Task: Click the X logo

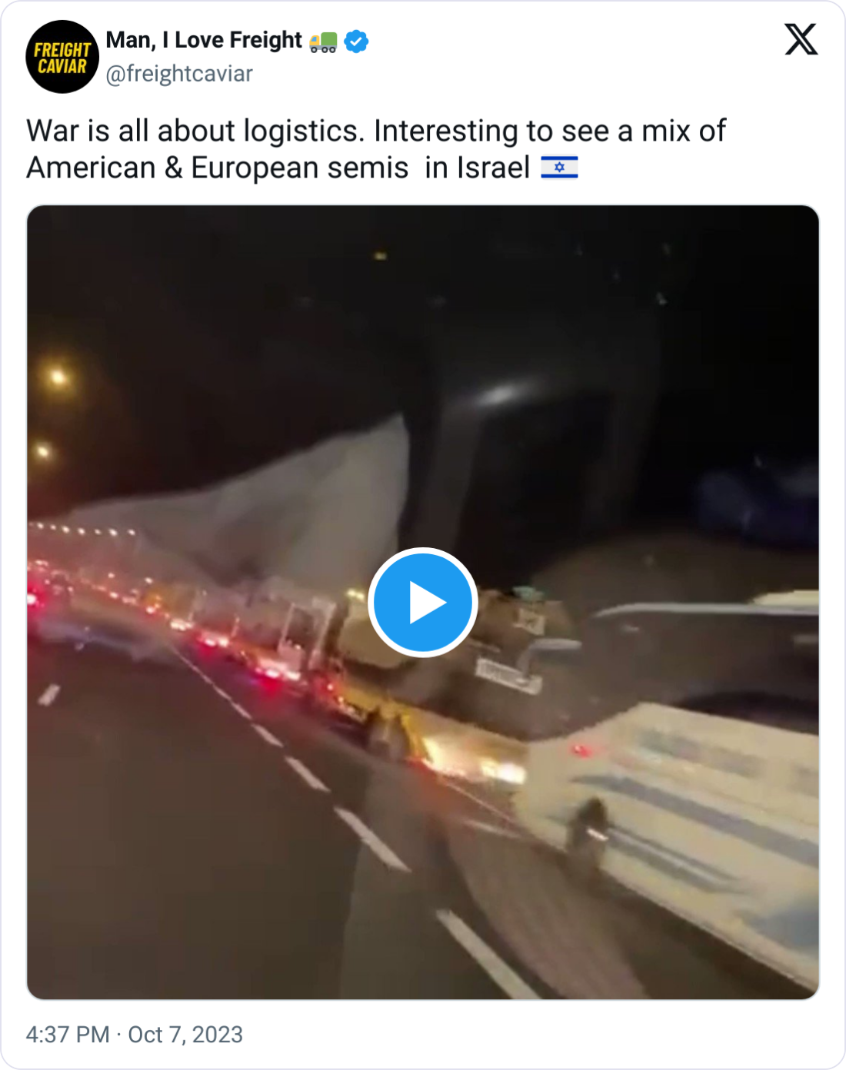Action: [x=801, y=39]
